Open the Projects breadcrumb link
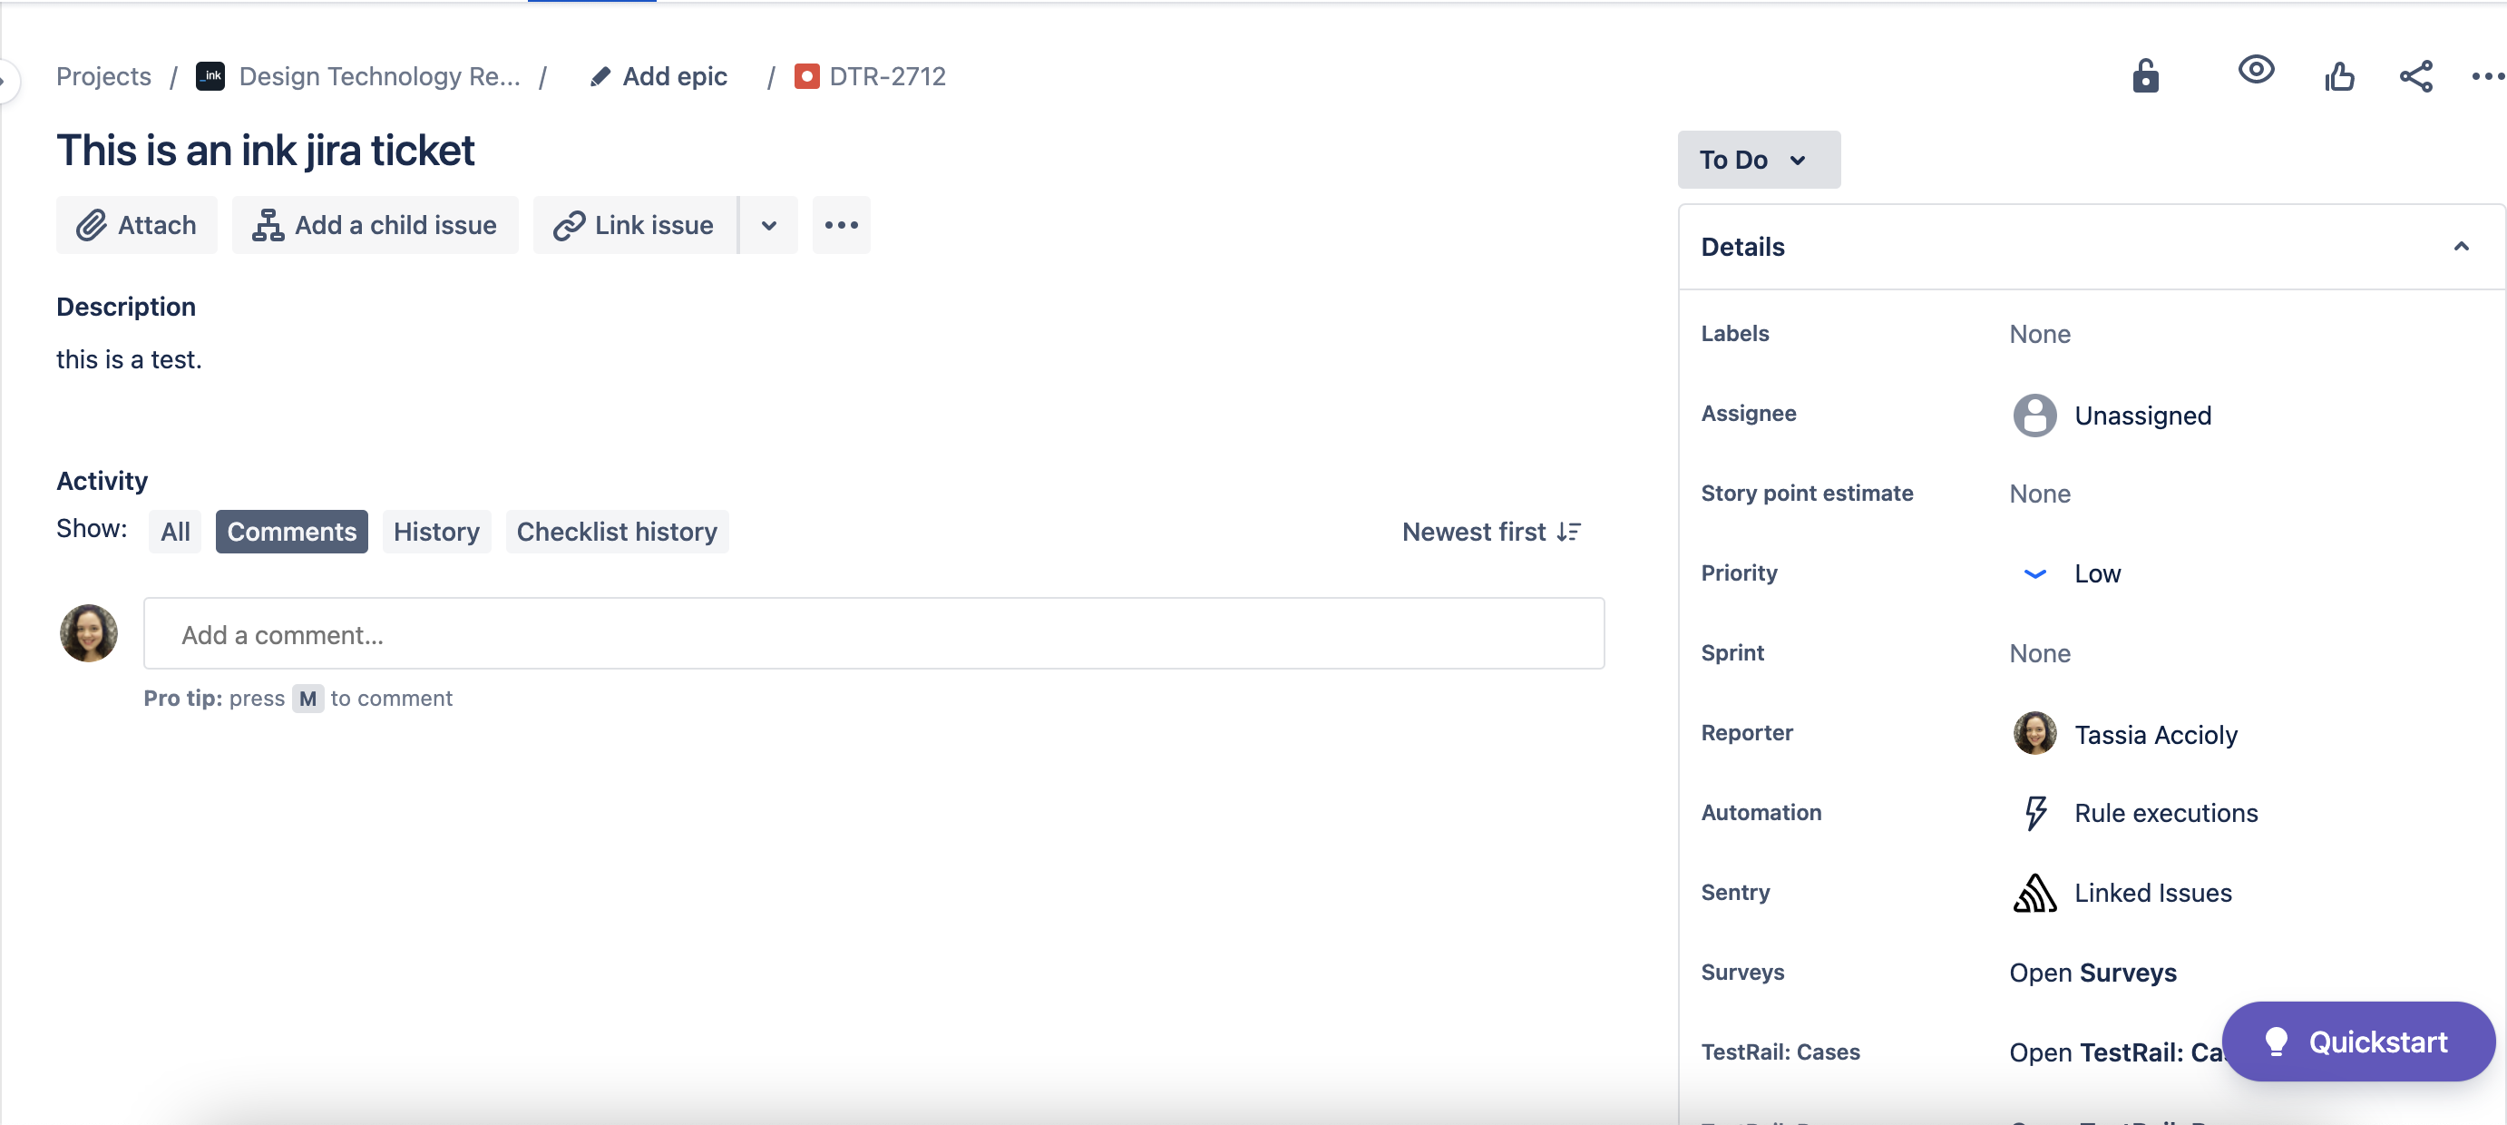This screenshot has height=1125, width=2507. (x=103, y=76)
